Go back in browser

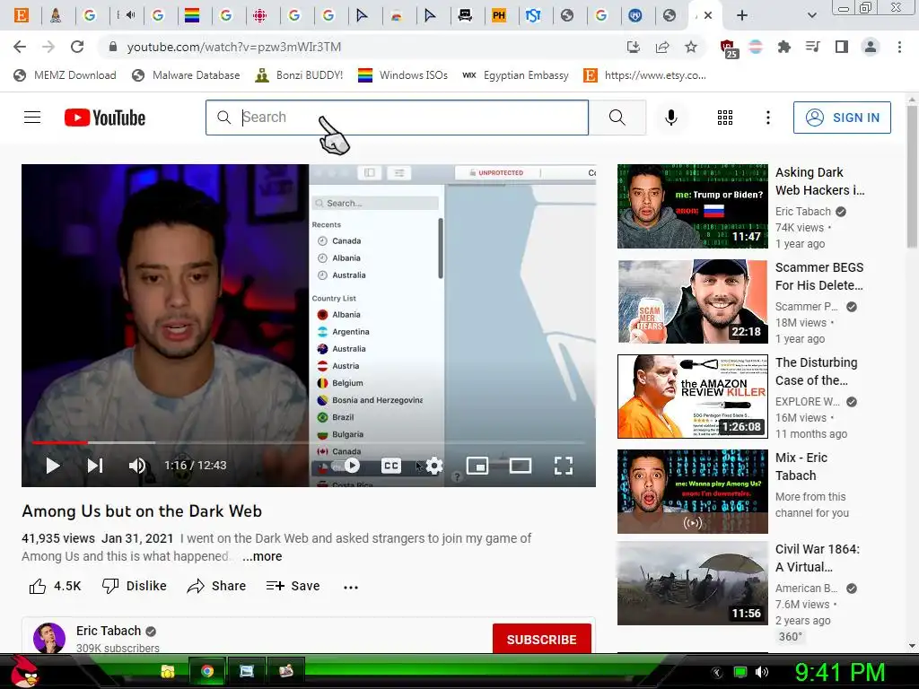pos(20,47)
